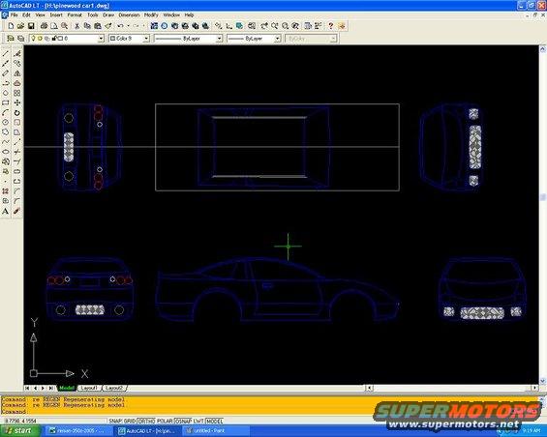Open the File menu
The height and width of the screenshot is (437, 547).
(x=14, y=15)
